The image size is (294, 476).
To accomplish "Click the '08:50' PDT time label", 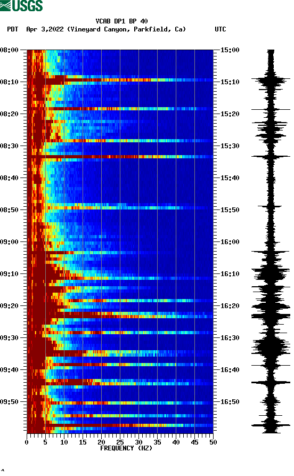I will tap(10, 210).
